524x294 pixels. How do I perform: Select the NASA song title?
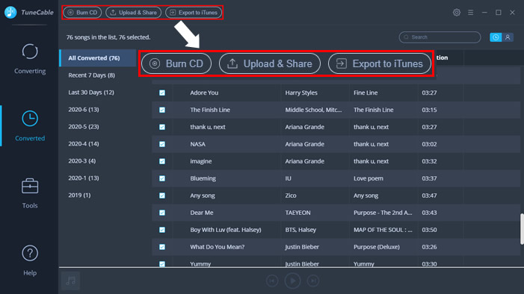(197, 144)
